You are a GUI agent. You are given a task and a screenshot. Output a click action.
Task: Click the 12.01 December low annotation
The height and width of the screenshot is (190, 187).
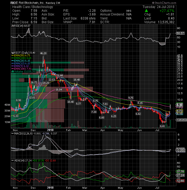(x=32, y=98)
